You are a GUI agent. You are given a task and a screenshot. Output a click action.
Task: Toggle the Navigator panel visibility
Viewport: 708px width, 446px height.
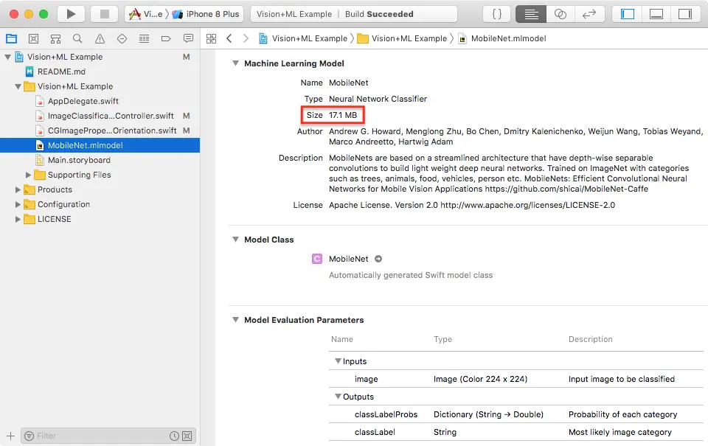click(627, 14)
